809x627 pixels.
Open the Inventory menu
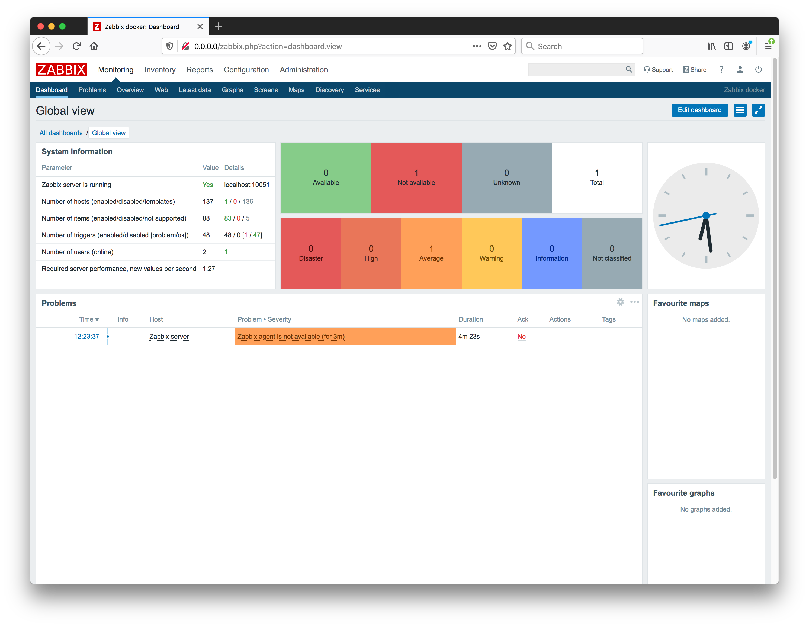pos(160,70)
